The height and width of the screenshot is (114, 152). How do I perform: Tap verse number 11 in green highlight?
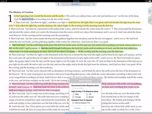point(10,45)
